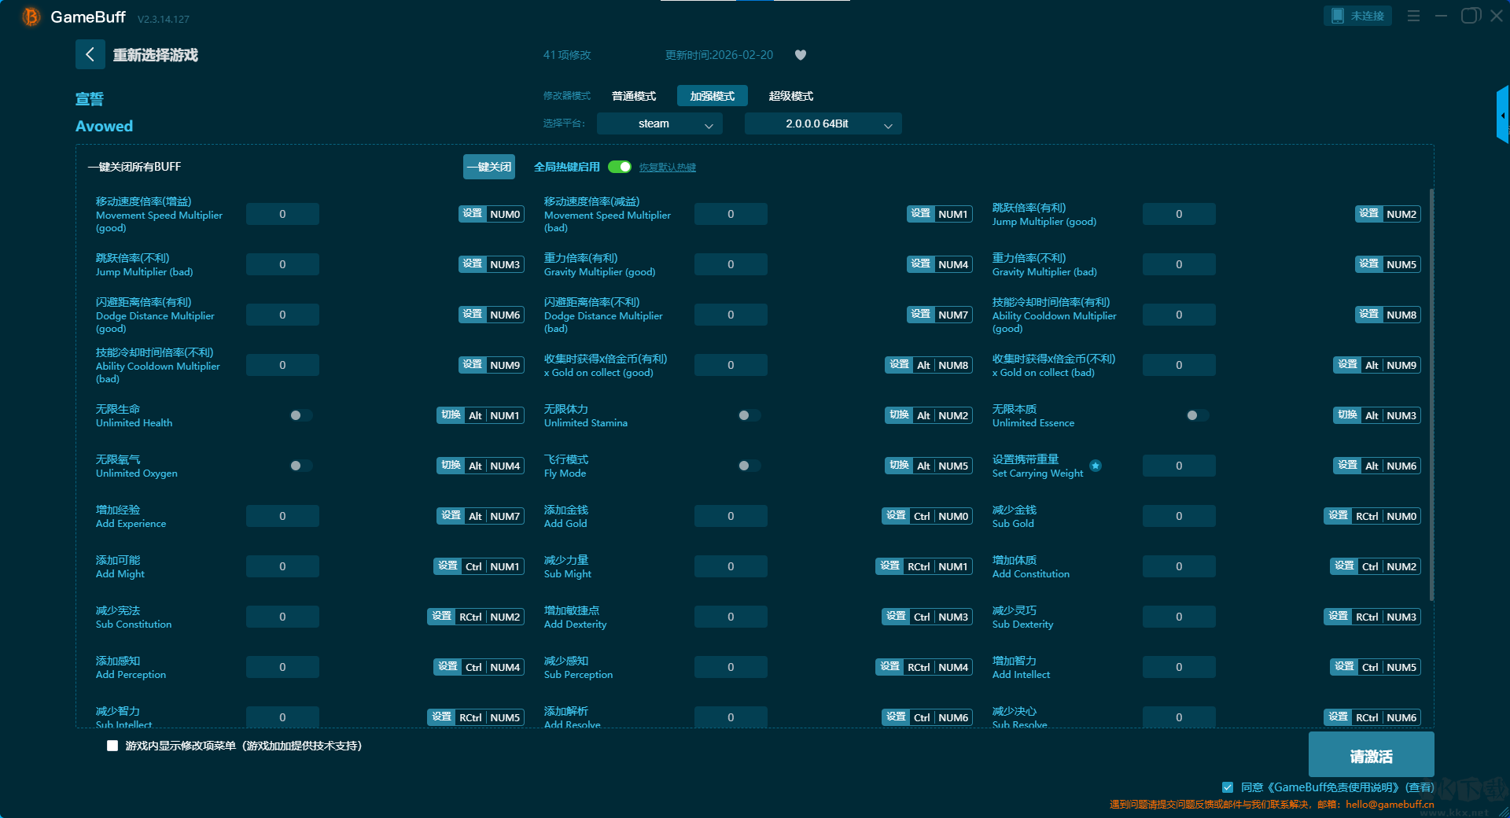Click the back arrow icon
The image size is (1510, 818).
90,54
